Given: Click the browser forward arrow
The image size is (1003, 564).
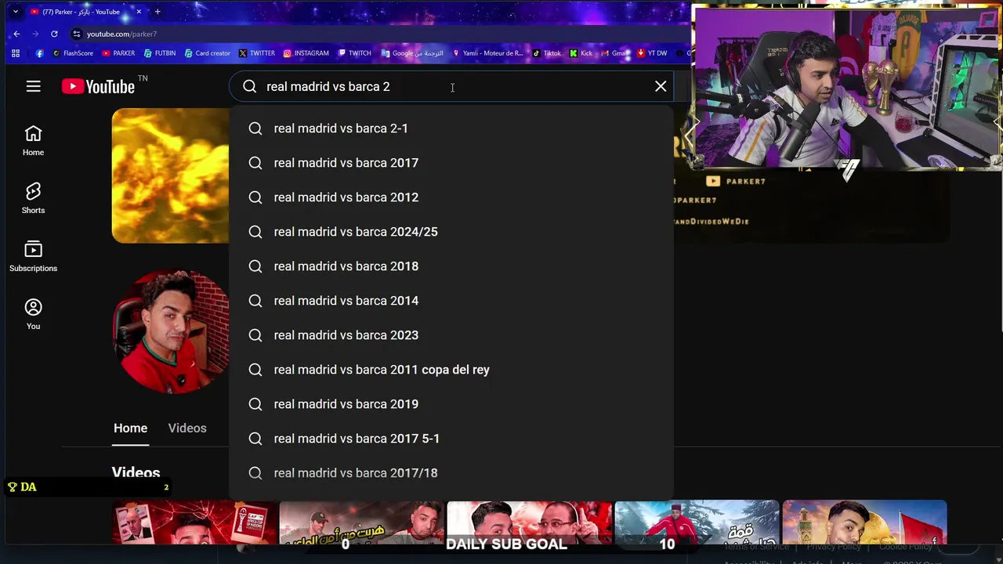Looking at the screenshot, I should [x=35, y=34].
